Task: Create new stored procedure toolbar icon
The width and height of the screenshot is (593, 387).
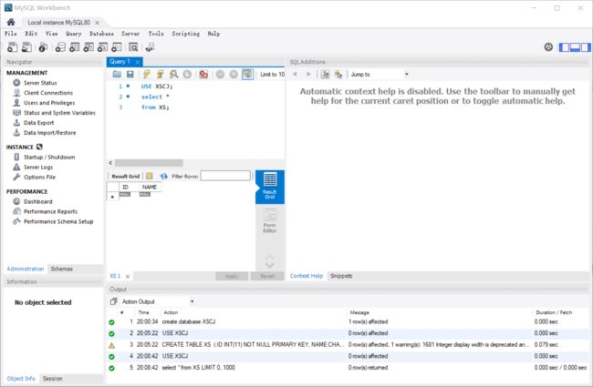Action: [x=102, y=47]
